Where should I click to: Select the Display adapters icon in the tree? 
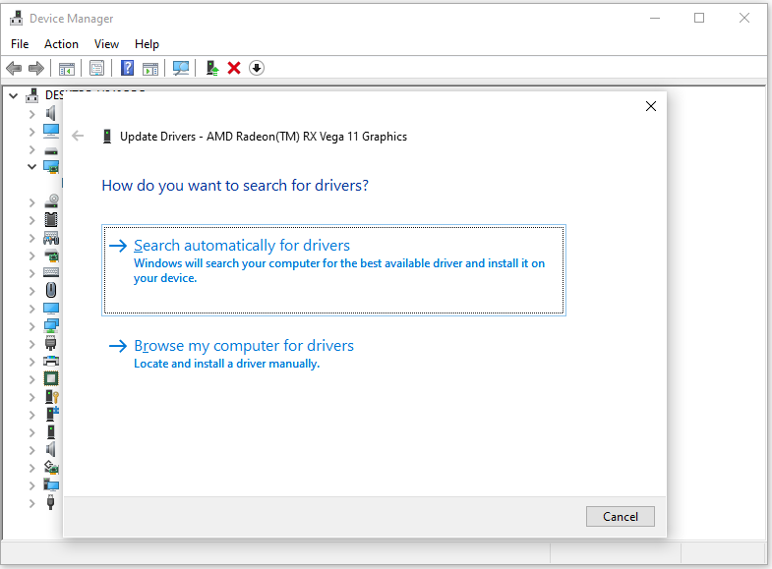(51, 167)
